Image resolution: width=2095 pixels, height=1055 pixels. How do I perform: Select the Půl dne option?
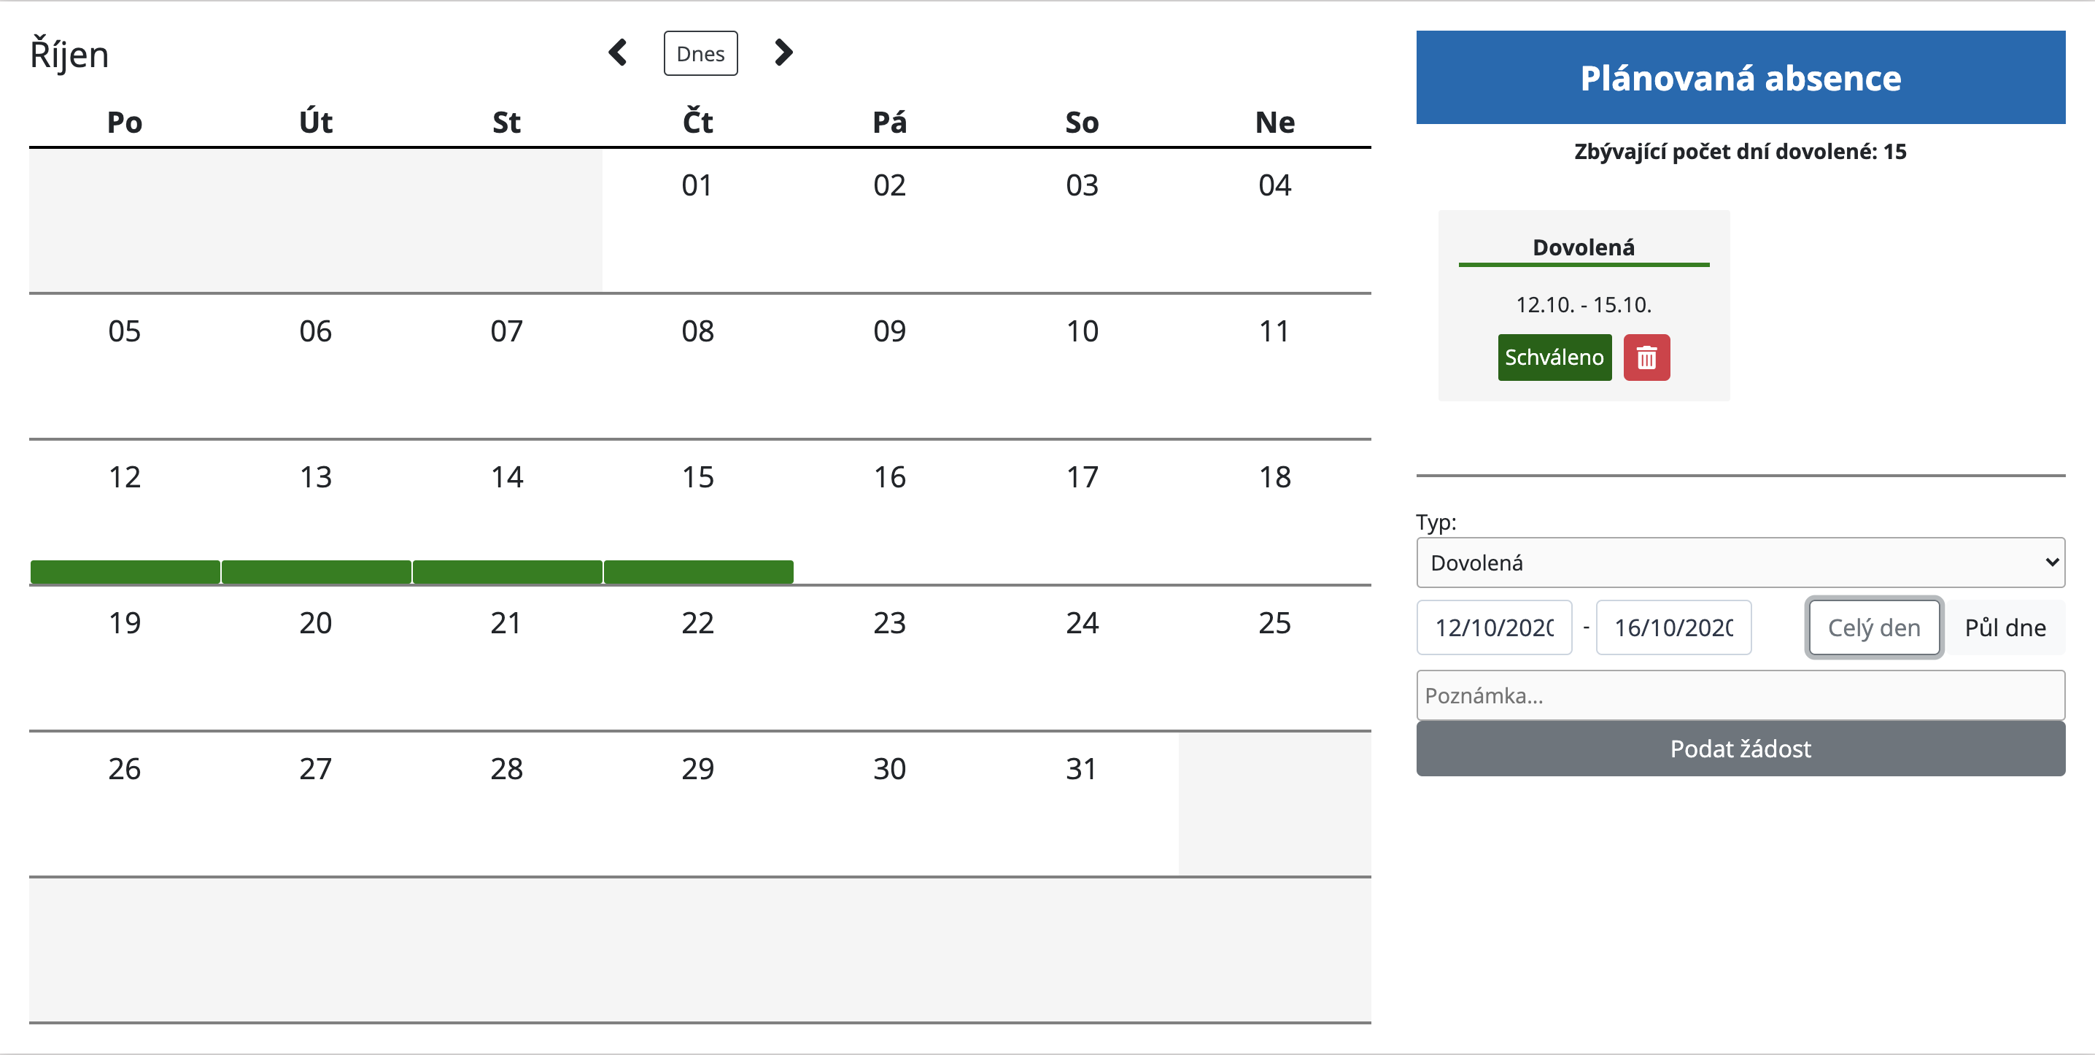click(x=2005, y=627)
